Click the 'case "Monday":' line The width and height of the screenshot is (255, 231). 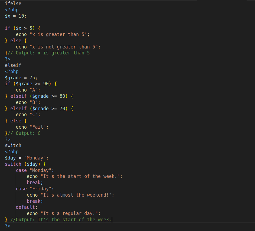point(35,170)
